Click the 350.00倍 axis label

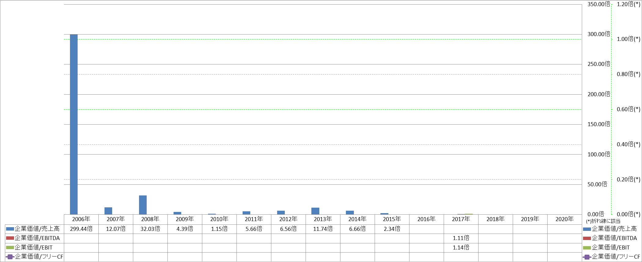pos(599,4)
